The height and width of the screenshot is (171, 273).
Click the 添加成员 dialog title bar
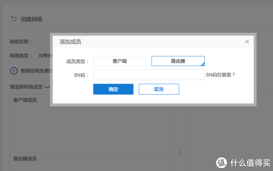tap(153, 42)
